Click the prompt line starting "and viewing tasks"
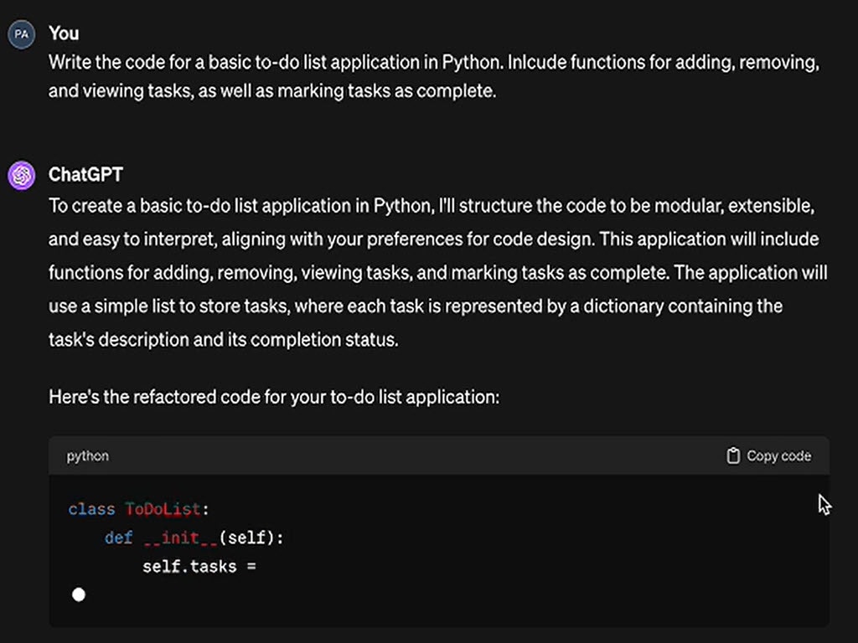Viewport: 858px width, 643px height. point(272,91)
